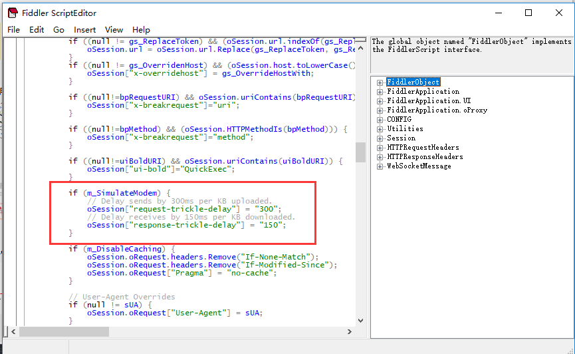The width and height of the screenshot is (575, 354).
Task: Click the "If-Modified-Since" string in code
Action: tap(286, 265)
